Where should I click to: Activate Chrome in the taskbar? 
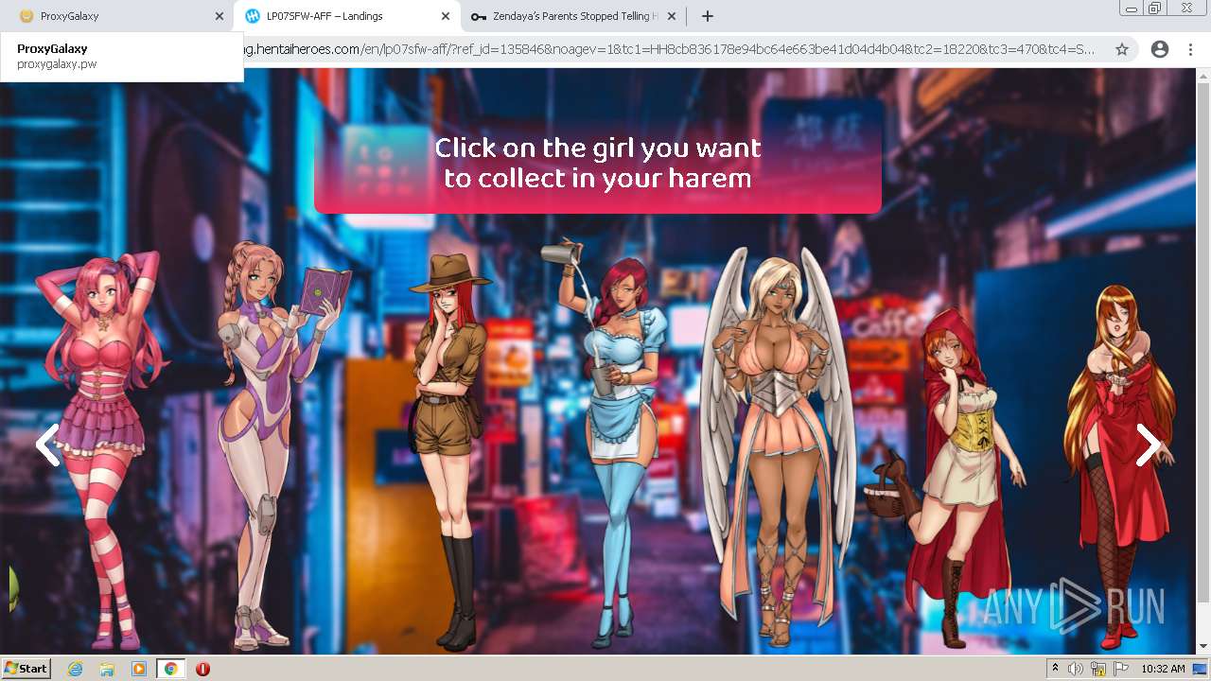pos(171,669)
